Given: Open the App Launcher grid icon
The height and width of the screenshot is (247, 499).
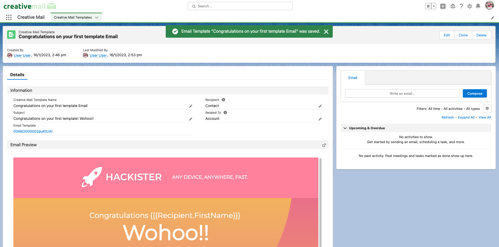Looking at the screenshot, I should pyautogui.click(x=9, y=17).
